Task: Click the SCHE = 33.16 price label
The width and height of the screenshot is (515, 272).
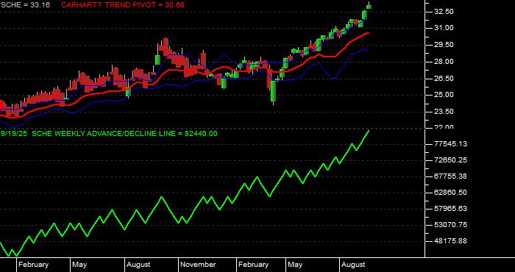Action: click(x=25, y=4)
